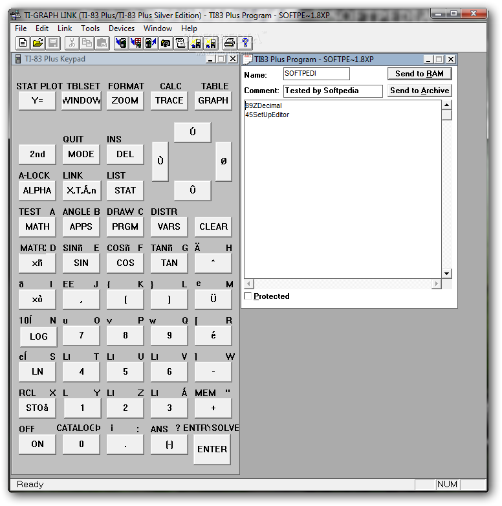Viewport: 502px width, 506px height.
Task: Click the program Name input field
Action: pyautogui.click(x=316, y=74)
